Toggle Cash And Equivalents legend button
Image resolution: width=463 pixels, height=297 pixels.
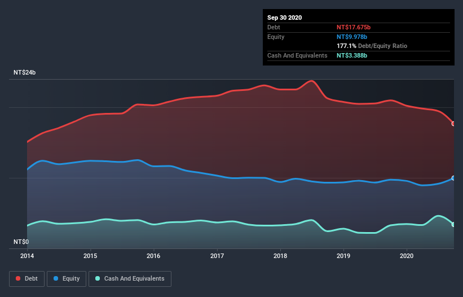[x=130, y=279]
